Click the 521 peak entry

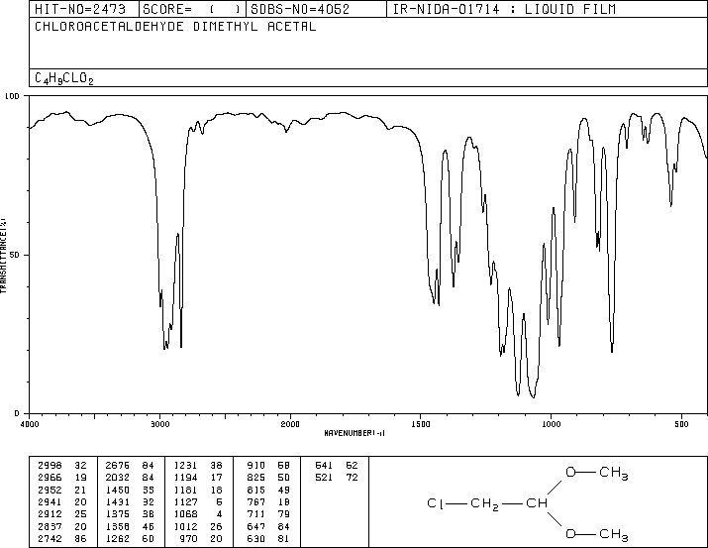(337, 477)
